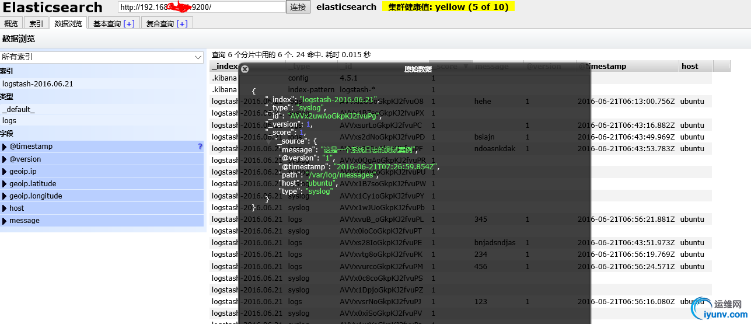Viewport: 751px width, 324px height.
Task: Add a new 基本查询 tab with [+]
Action: point(129,23)
